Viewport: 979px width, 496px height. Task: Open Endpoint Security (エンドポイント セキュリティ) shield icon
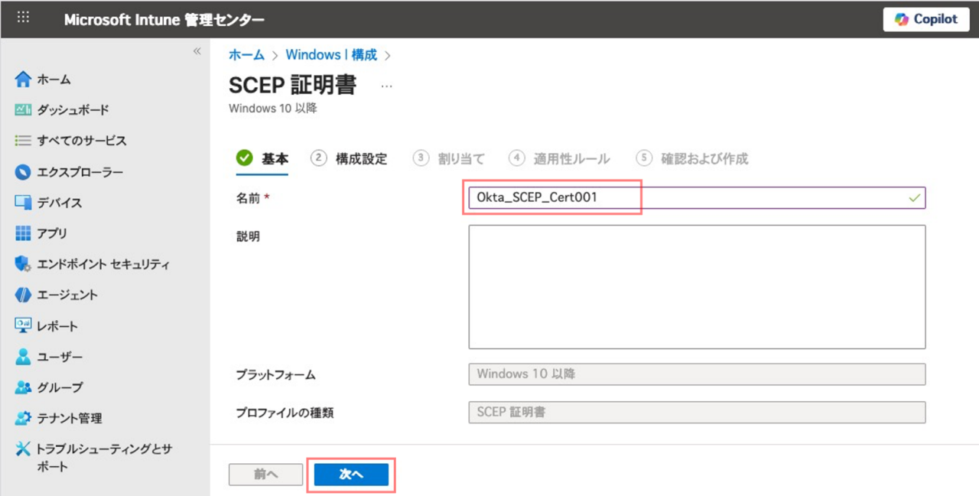pos(24,264)
